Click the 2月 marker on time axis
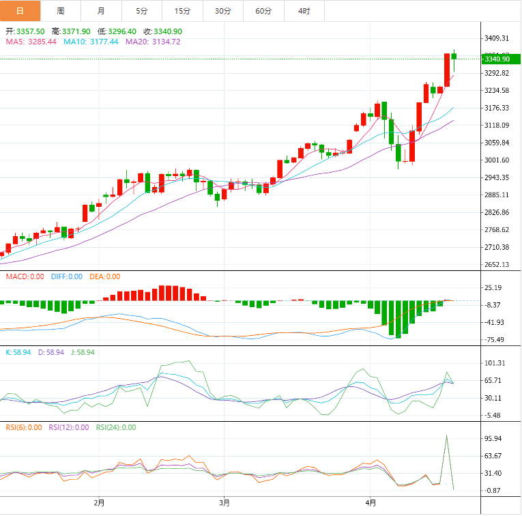The image size is (522, 516). click(x=100, y=504)
